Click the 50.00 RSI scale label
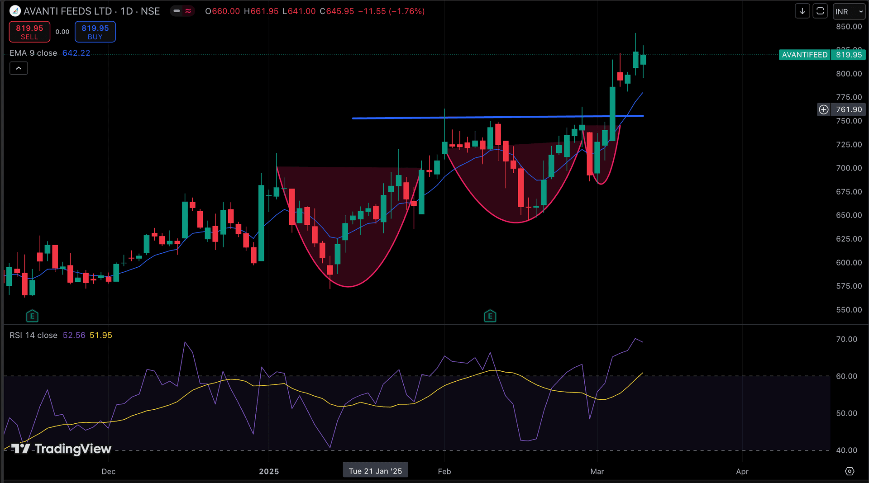Image resolution: width=869 pixels, height=483 pixels. tap(847, 413)
